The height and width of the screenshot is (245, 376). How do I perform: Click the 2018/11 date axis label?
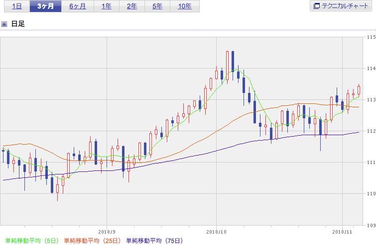pyautogui.click(x=342, y=232)
